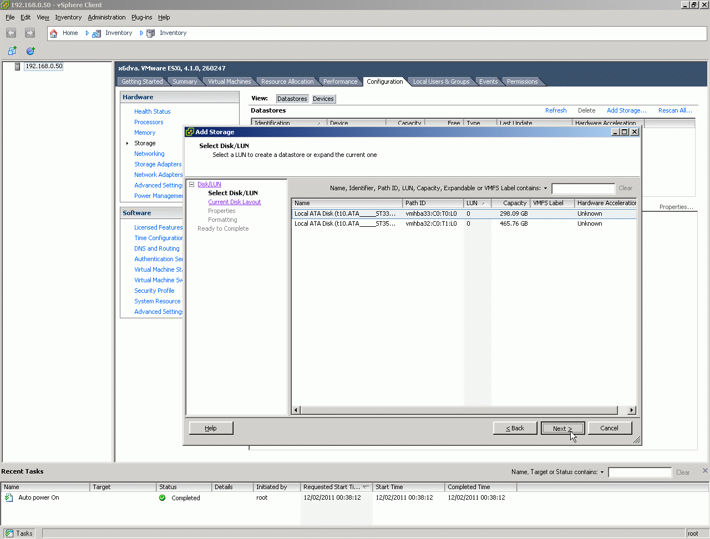Click the Help button in Add Storage dialog

(x=211, y=428)
